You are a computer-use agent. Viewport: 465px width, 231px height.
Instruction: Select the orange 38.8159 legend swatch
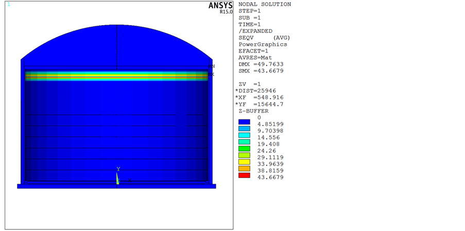tap(244, 169)
